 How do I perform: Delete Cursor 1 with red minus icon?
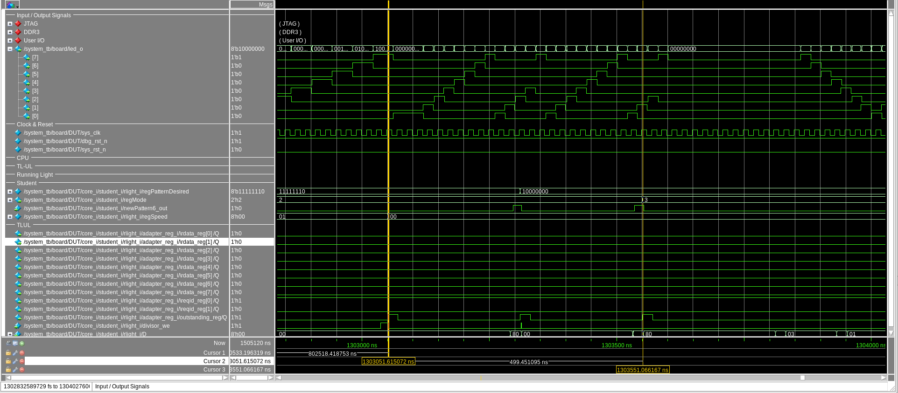click(22, 353)
